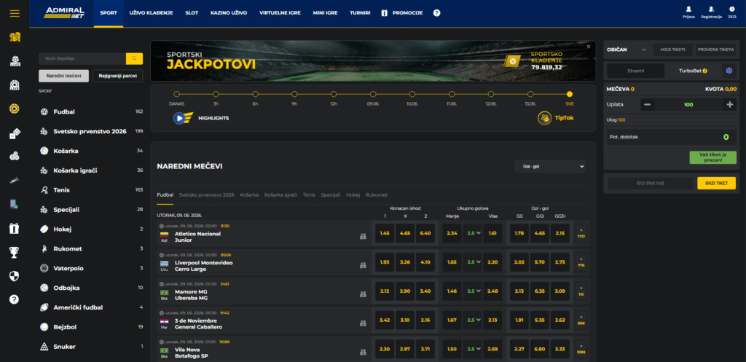Screen dimensions: 746x362
Task: Select the 12h time filter marker
Action: pyautogui.click(x=334, y=94)
